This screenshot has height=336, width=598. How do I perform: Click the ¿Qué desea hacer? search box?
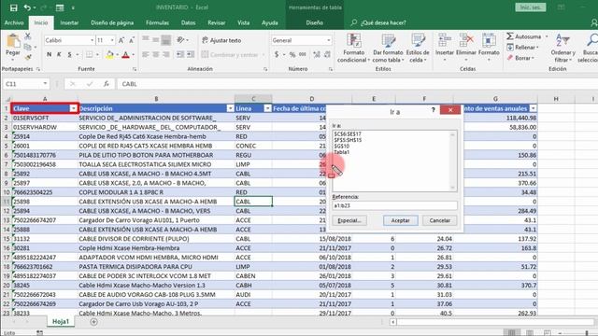pyautogui.click(x=383, y=22)
